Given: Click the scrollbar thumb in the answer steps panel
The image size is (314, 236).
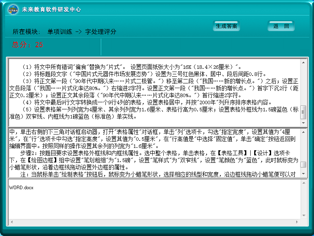Looking at the screenshot, I should click(x=303, y=164).
